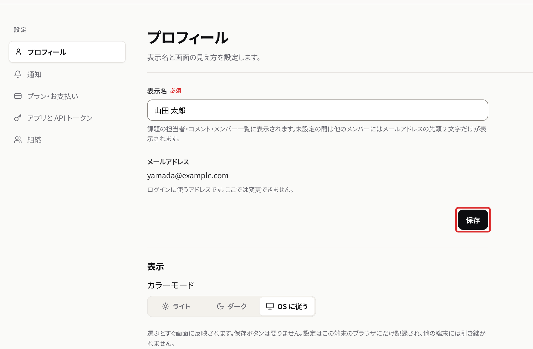Click the 表示名 field label
This screenshot has width=533, height=349.
(157, 91)
